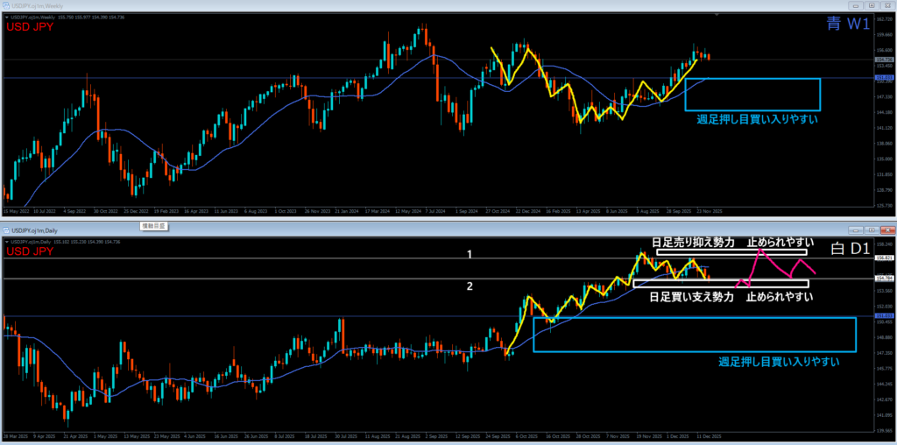897x445 pixels.
Task: Click the Weekly chart window icon in the title bar
Action: (x=6, y=5)
